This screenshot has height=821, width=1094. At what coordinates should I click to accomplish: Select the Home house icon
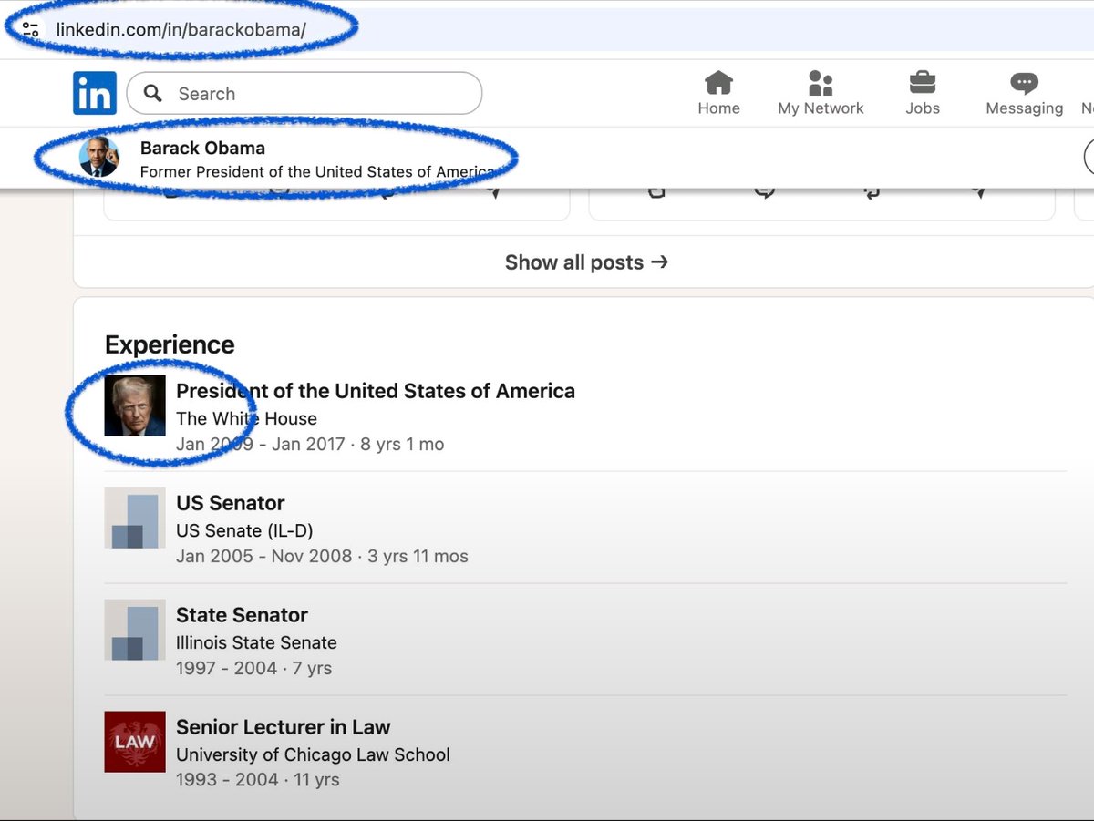(x=718, y=84)
